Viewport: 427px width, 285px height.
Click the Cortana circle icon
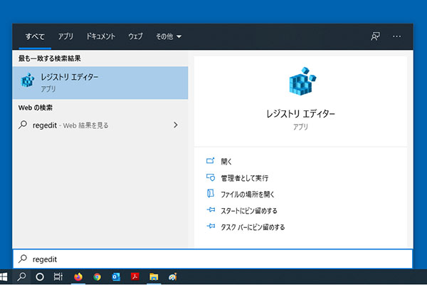point(40,276)
